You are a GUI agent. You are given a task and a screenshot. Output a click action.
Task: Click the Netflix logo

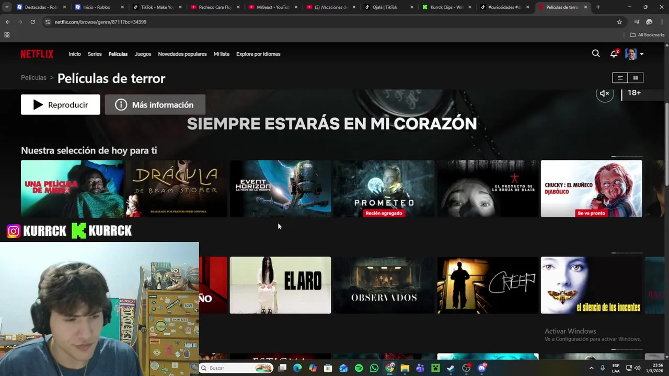[37, 54]
